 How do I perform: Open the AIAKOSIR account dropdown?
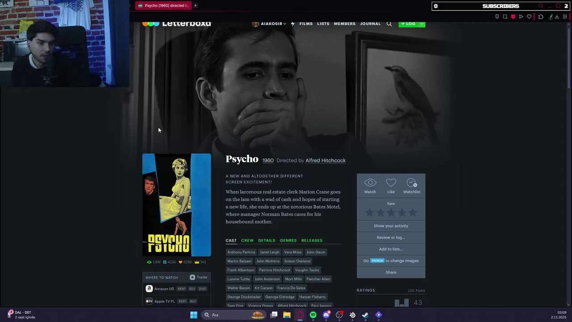point(269,24)
